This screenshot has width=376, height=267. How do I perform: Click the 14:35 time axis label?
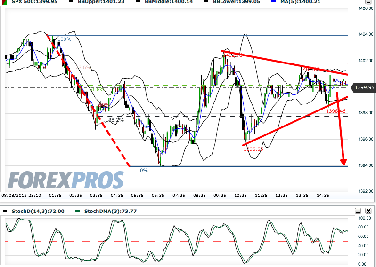(x=323, y=196)
